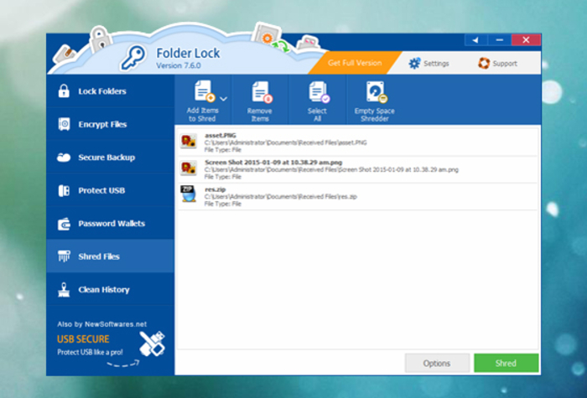Click the Add Items to Shred icon
This screenshot has width=587, height=398.
click(204, 92)
